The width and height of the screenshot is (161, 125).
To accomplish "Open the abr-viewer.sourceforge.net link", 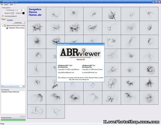I will click(79, 80).
